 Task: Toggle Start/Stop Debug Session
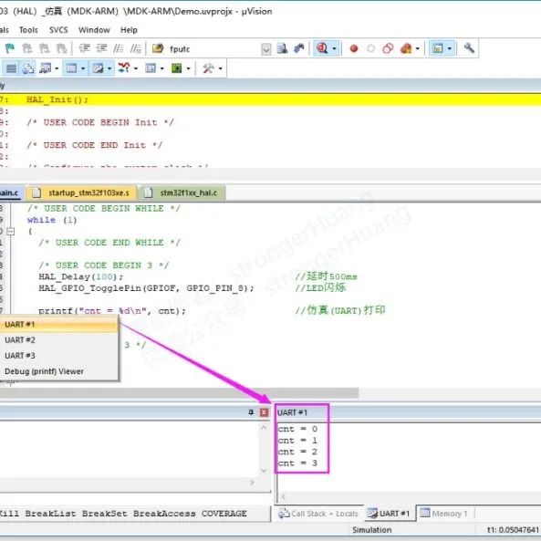coord(322,48)
